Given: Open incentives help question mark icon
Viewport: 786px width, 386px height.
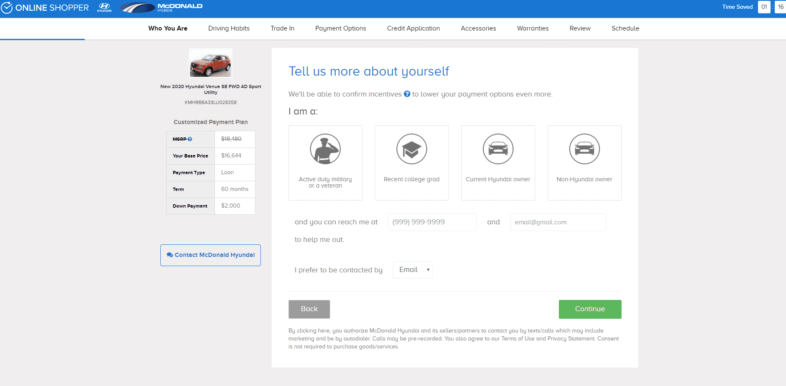Looking at the screenshot, I should (407, 94).
